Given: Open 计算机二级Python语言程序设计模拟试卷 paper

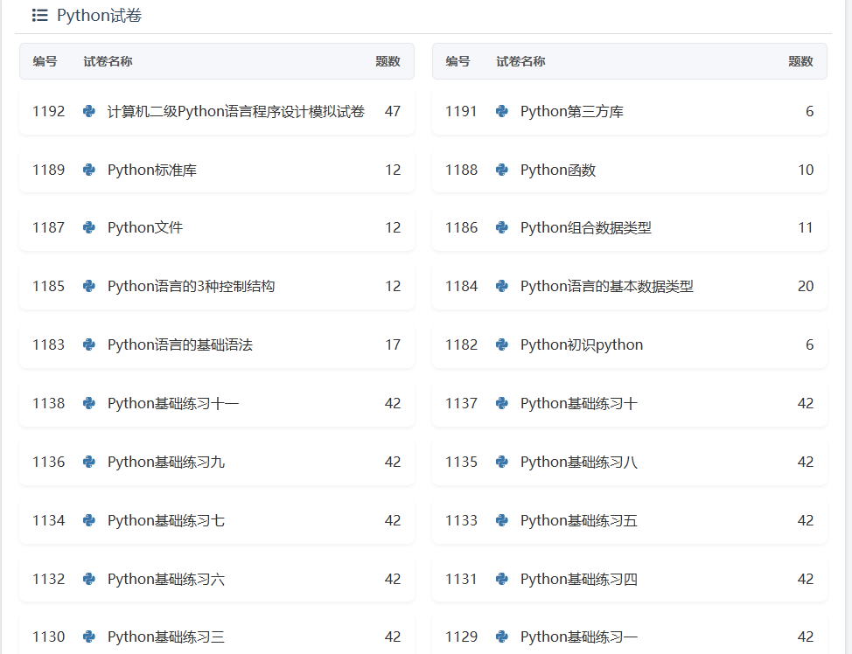Looking at the screenshot, I should [236, 111].
